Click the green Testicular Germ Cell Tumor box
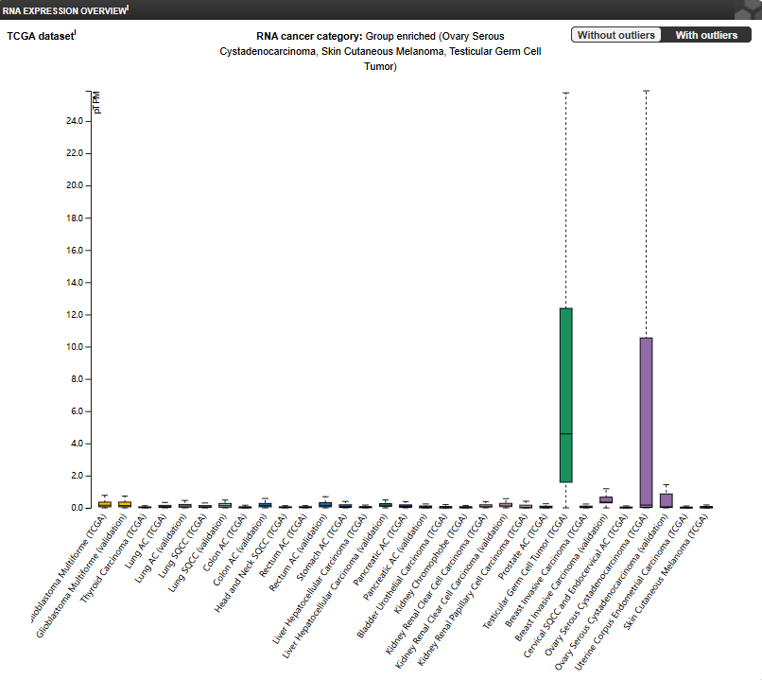This screenshot has width=762, height=680. point(565,395)
